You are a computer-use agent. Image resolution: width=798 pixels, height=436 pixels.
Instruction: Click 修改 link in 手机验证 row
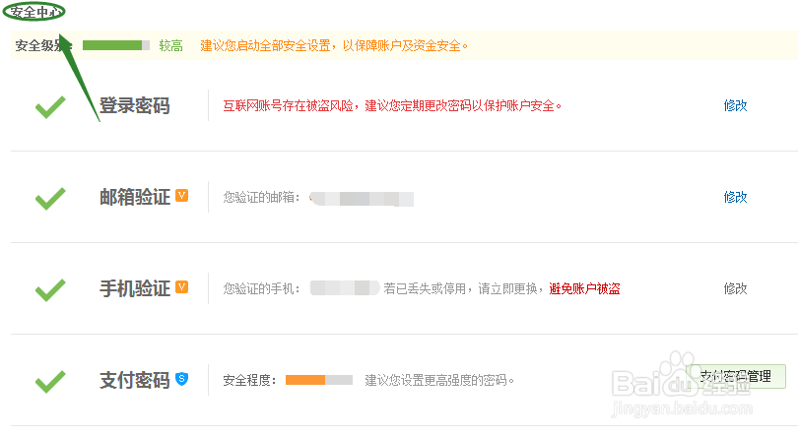click(735, 288)
